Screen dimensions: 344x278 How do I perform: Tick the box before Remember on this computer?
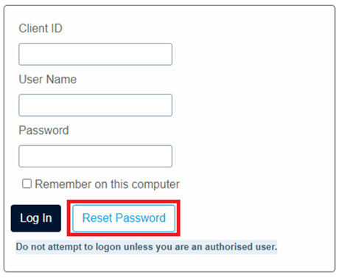pyautogui.click(x=27, y=184)
